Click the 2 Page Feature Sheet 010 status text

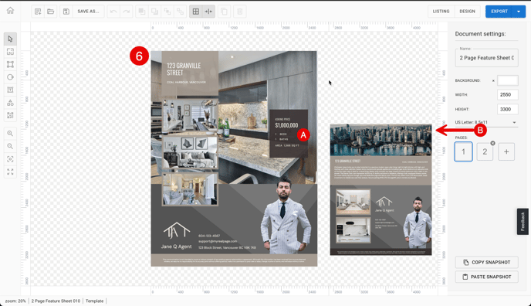56,301
